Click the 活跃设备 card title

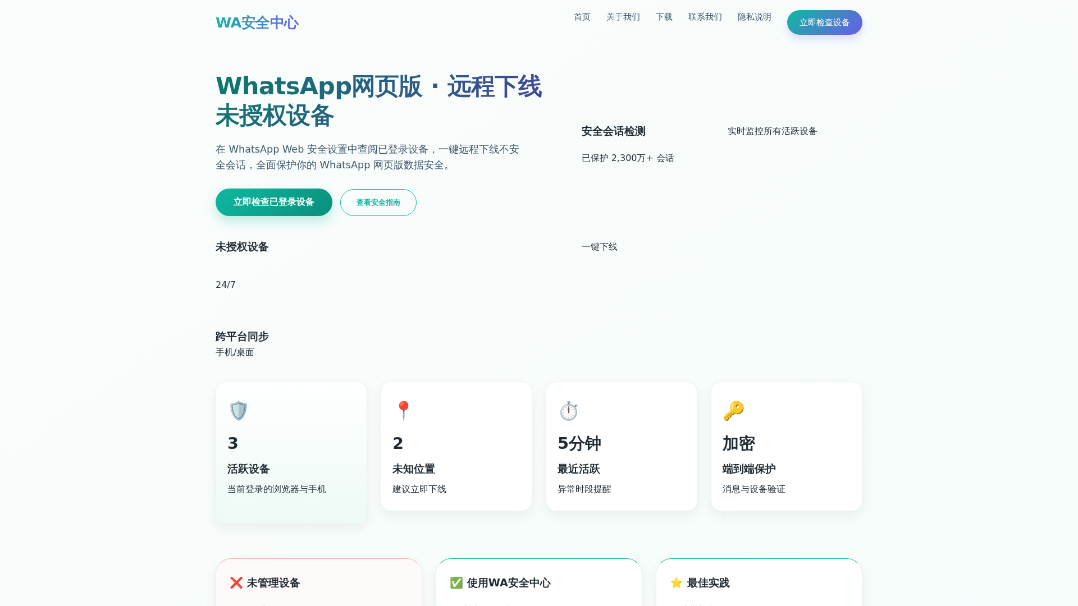(249, 469)
